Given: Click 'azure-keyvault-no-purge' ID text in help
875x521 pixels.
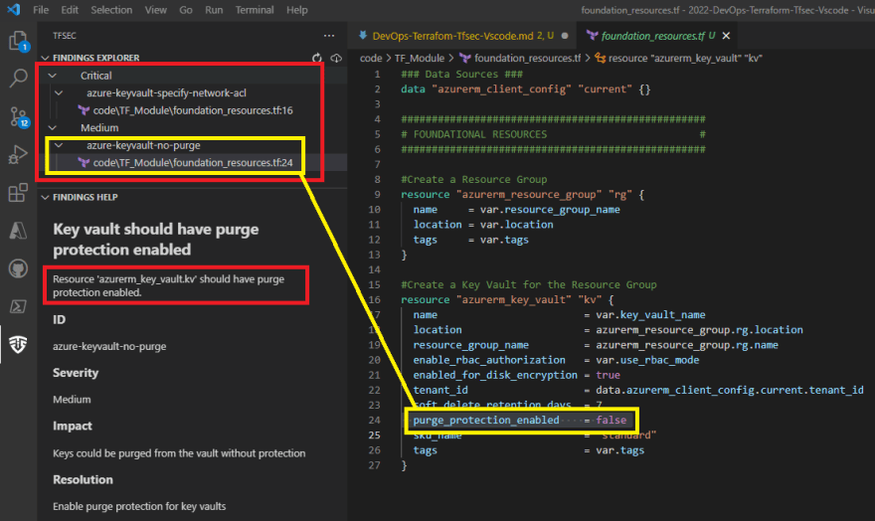Looking at the screenshot, I should tap(109, 346).
